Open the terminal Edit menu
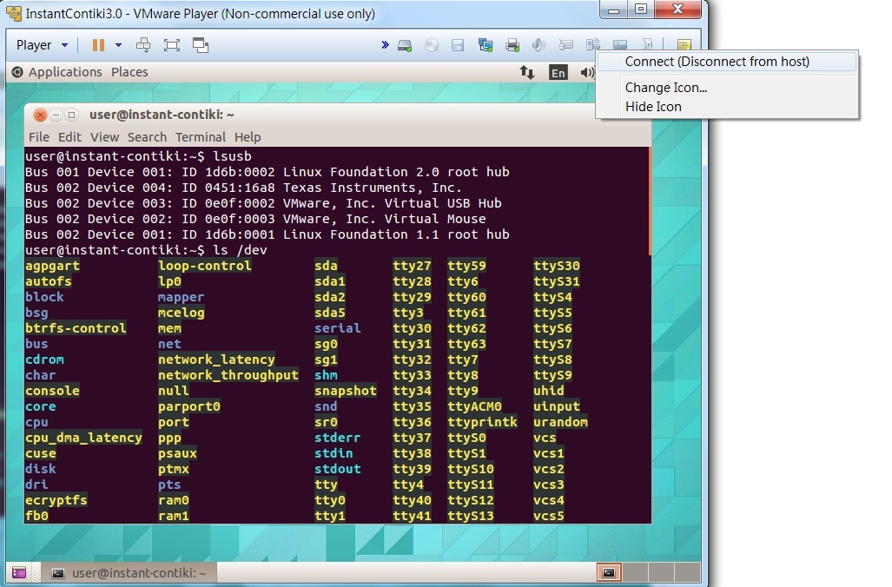The height and width of the screenshot is (587, 892). click(69, 137)
